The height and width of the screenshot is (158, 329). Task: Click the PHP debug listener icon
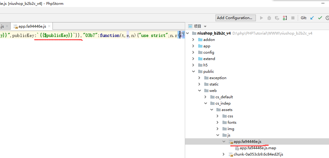(285, 18)
